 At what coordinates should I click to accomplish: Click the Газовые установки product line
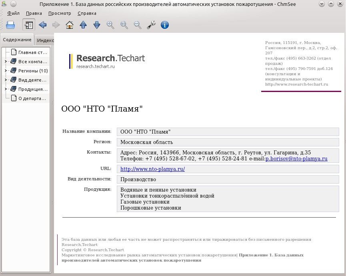point(145,202)
